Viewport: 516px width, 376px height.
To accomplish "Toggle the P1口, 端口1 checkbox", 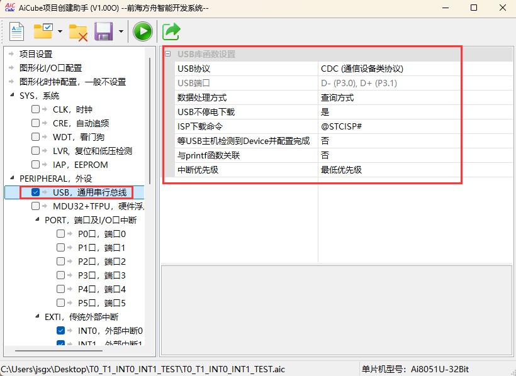I will point(60,247).
